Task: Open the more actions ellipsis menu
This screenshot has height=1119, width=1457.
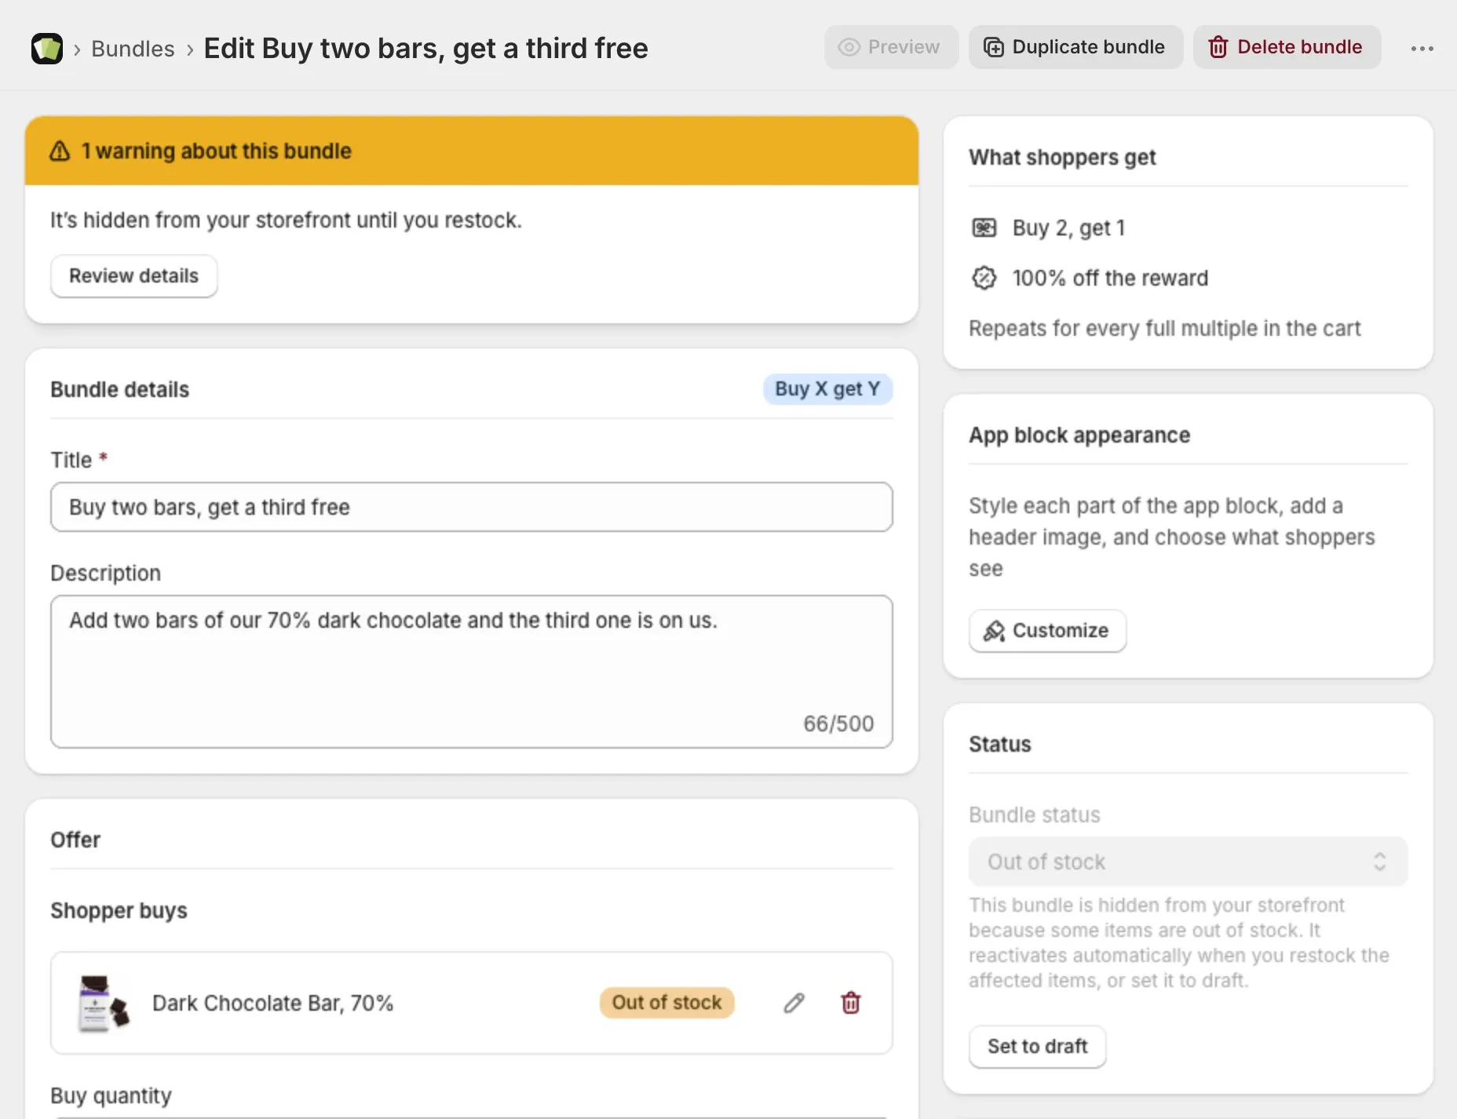Action: 1422,49
